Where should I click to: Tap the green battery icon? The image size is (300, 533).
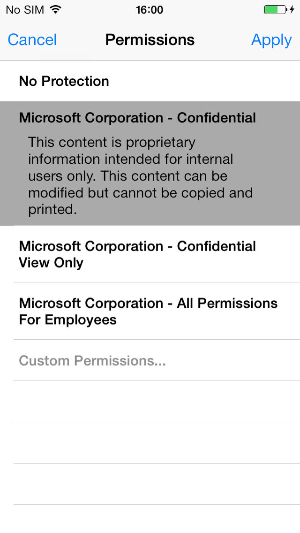click(273, 10)
